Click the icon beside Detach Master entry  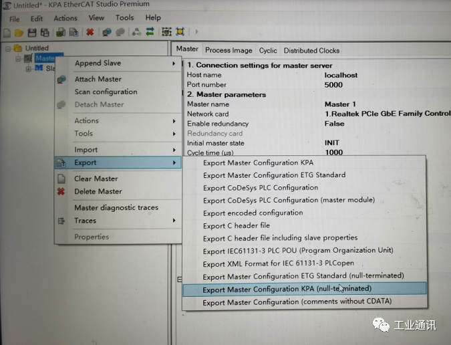(61, 104)
